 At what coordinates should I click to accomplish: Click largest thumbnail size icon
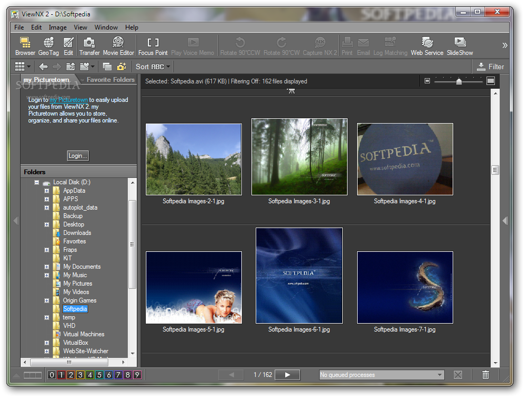point(491,81)
